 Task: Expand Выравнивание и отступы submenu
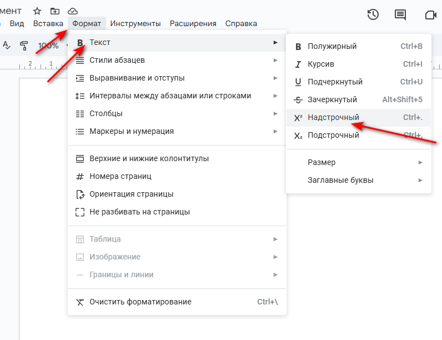point(177,78)
